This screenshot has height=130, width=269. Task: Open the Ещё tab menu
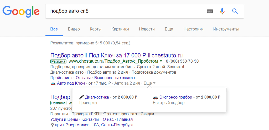(169, 29)
